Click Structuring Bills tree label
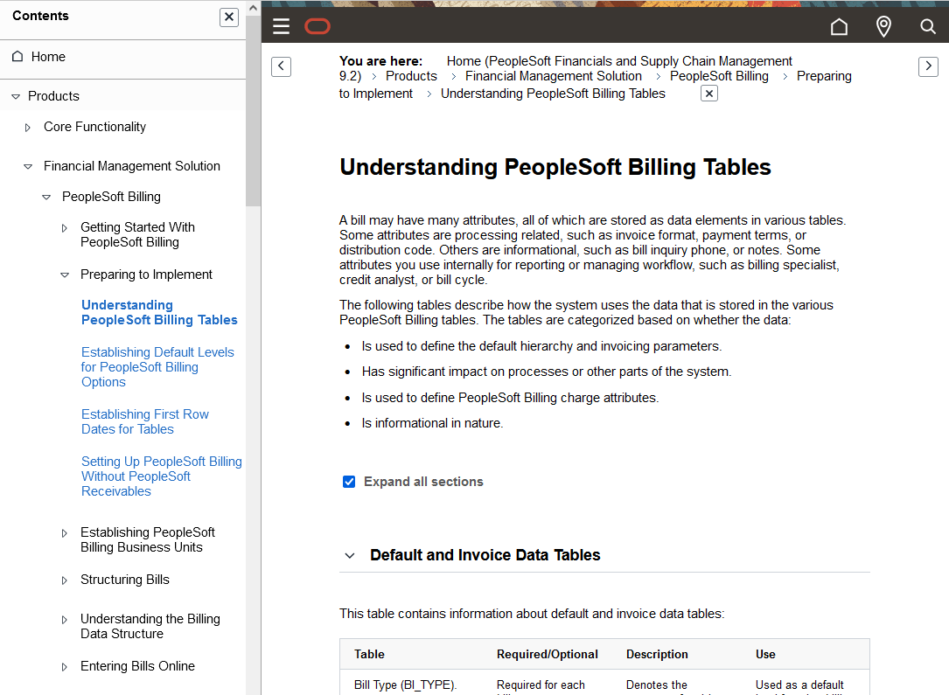949x695 pixels. tap(125, 580)
